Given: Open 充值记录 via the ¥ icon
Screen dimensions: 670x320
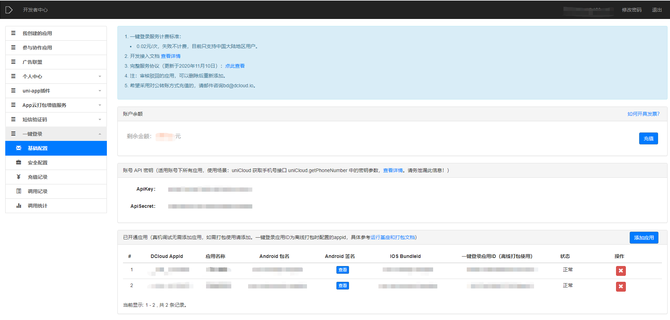Looking at the screenshot, I should [19, 177].
